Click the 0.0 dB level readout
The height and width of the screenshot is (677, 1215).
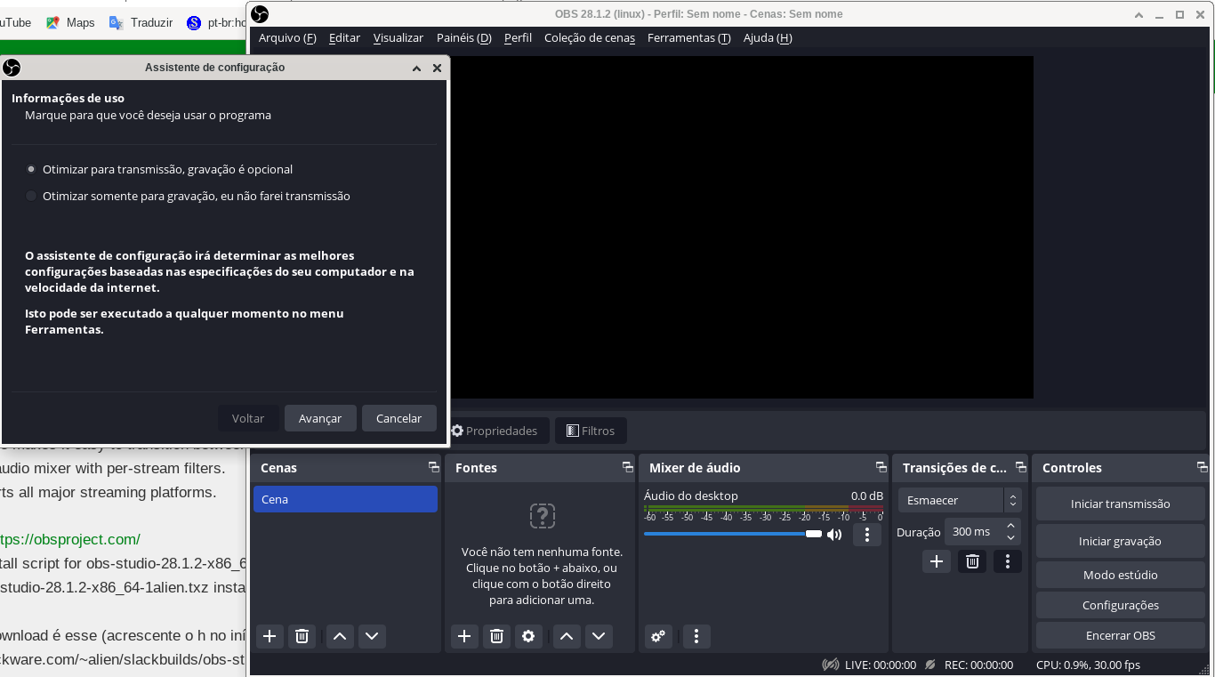tap(867, 496)
